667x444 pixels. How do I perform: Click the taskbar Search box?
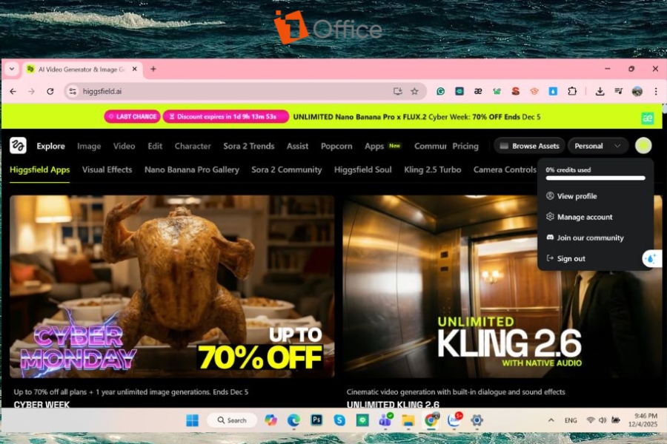point(232,420)
